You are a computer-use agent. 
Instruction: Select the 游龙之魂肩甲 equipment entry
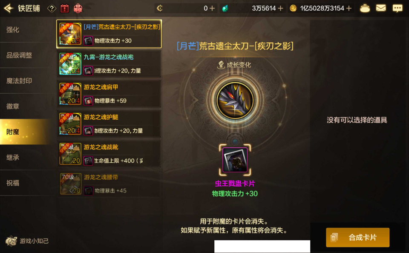[x=109, y=94]
